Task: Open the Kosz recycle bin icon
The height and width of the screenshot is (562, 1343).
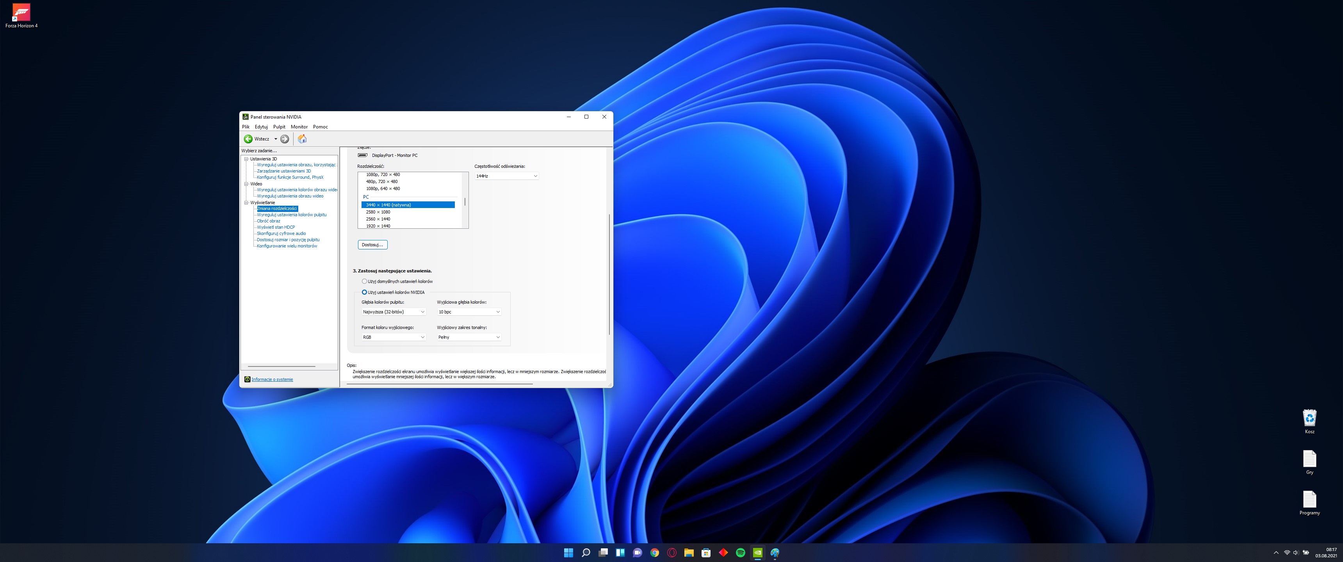Action: (x=1309, y=421)
